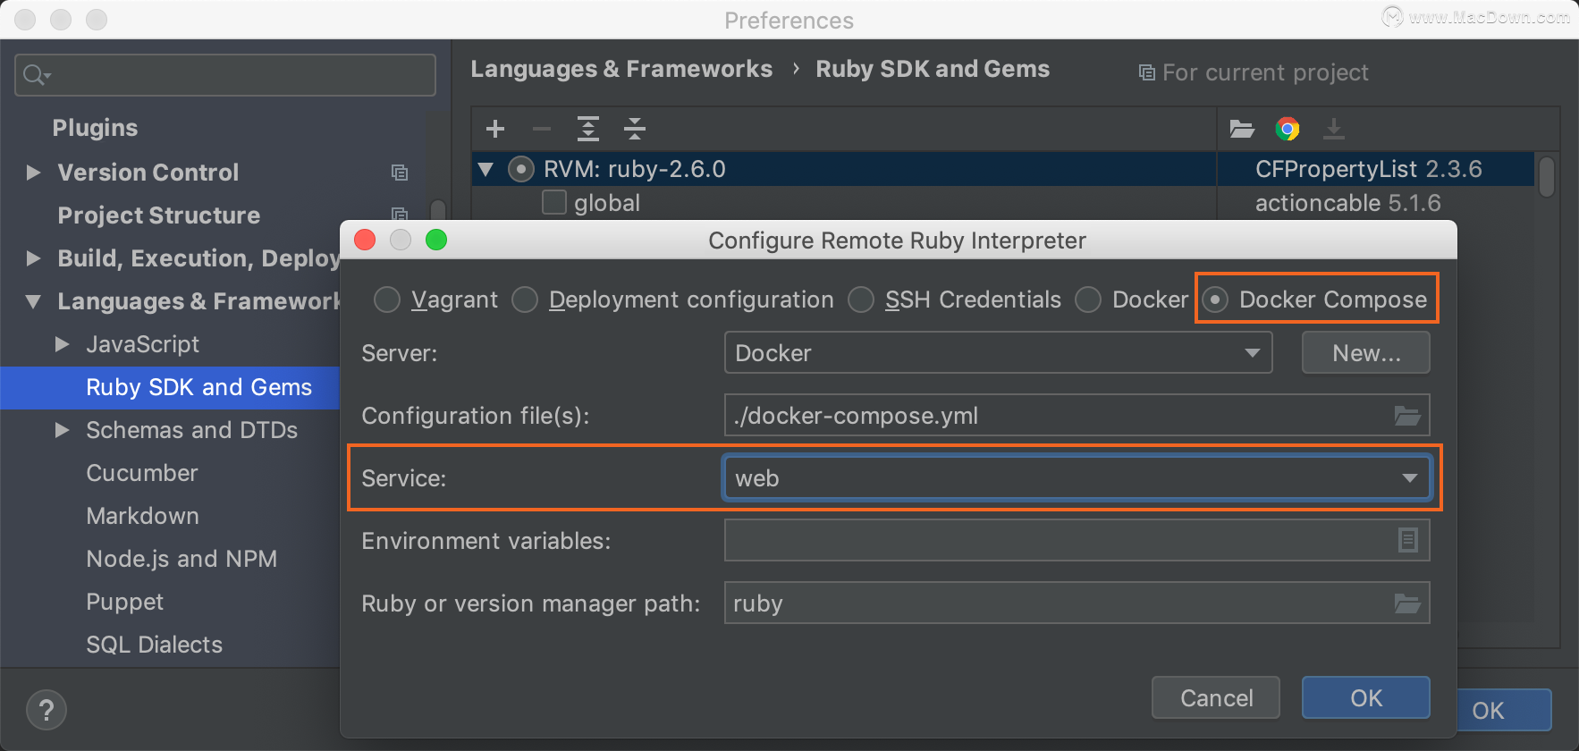Expand JavaScript settings node
Image resolution: width=1579 pixels, height=751 pixels.
pos(63,344)
